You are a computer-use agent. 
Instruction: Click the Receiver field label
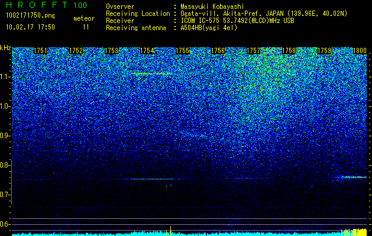click(120, 21)
